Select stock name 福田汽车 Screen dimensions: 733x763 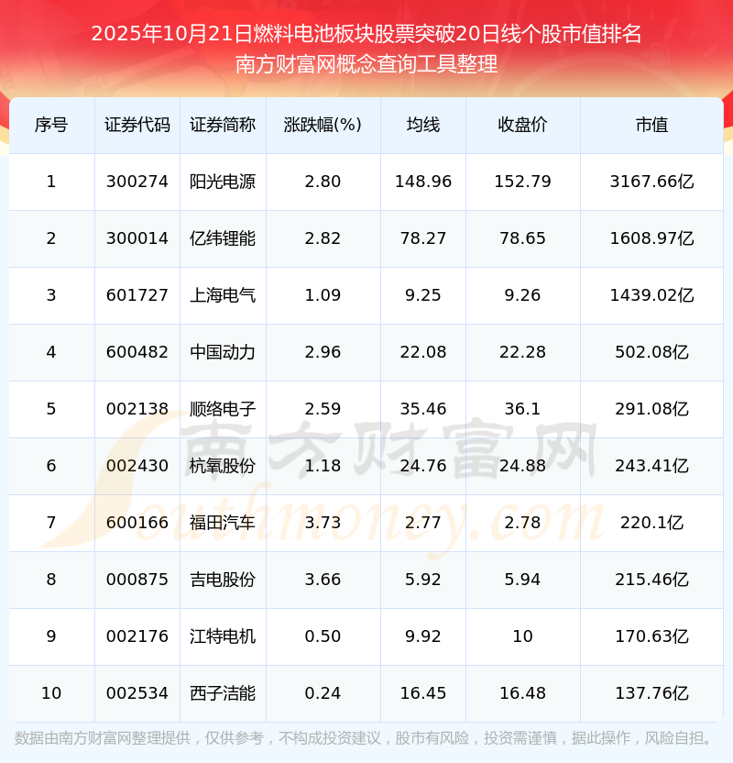(x=223, y=523)
